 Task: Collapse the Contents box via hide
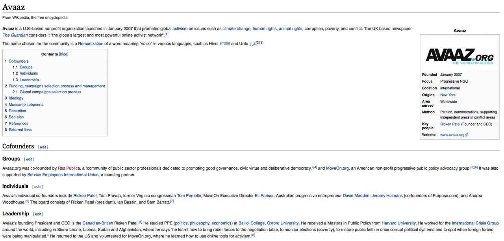pos(63,54)
